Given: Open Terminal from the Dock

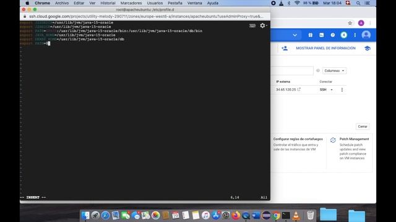Looking at the screenshot, I should pos(286,215).
